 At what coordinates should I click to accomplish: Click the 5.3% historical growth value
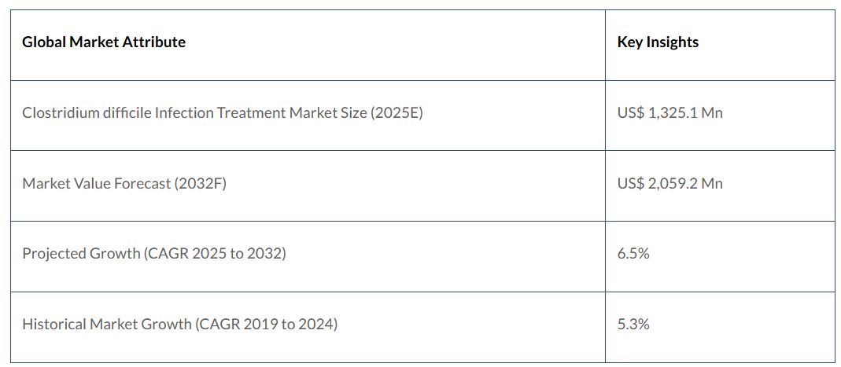click(633, 324)
